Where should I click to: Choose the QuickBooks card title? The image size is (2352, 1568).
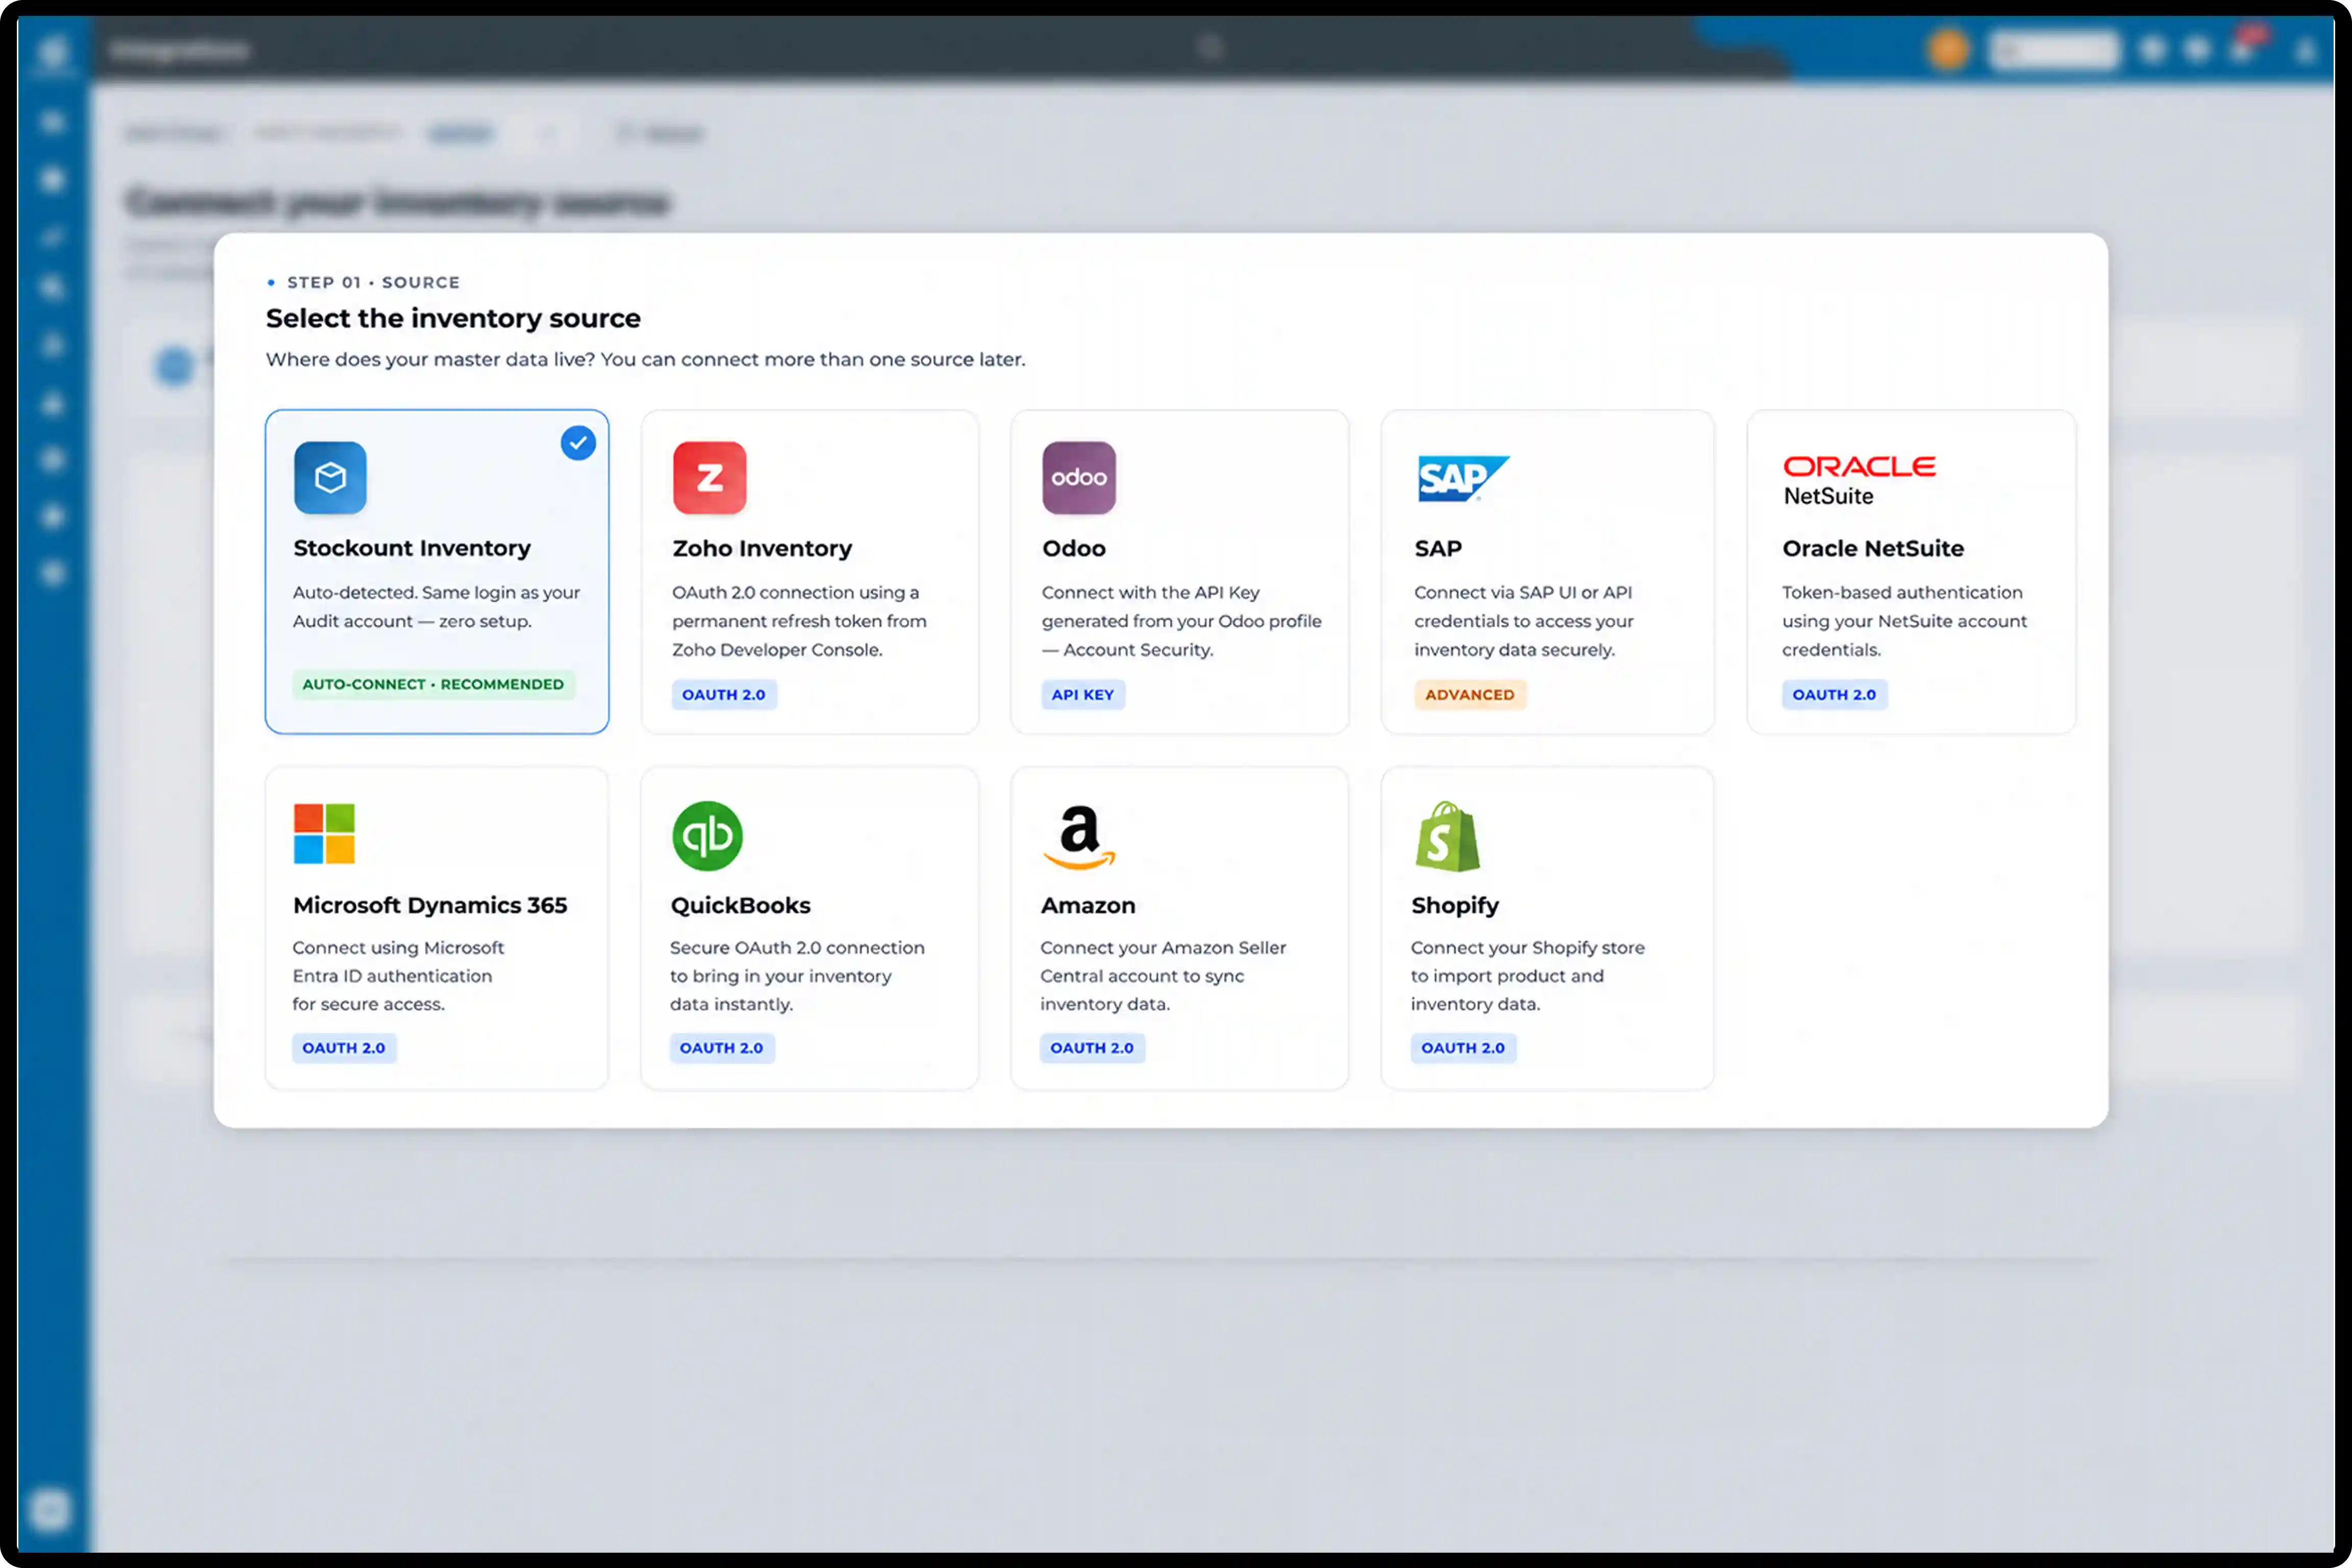(x=740, y=905)
